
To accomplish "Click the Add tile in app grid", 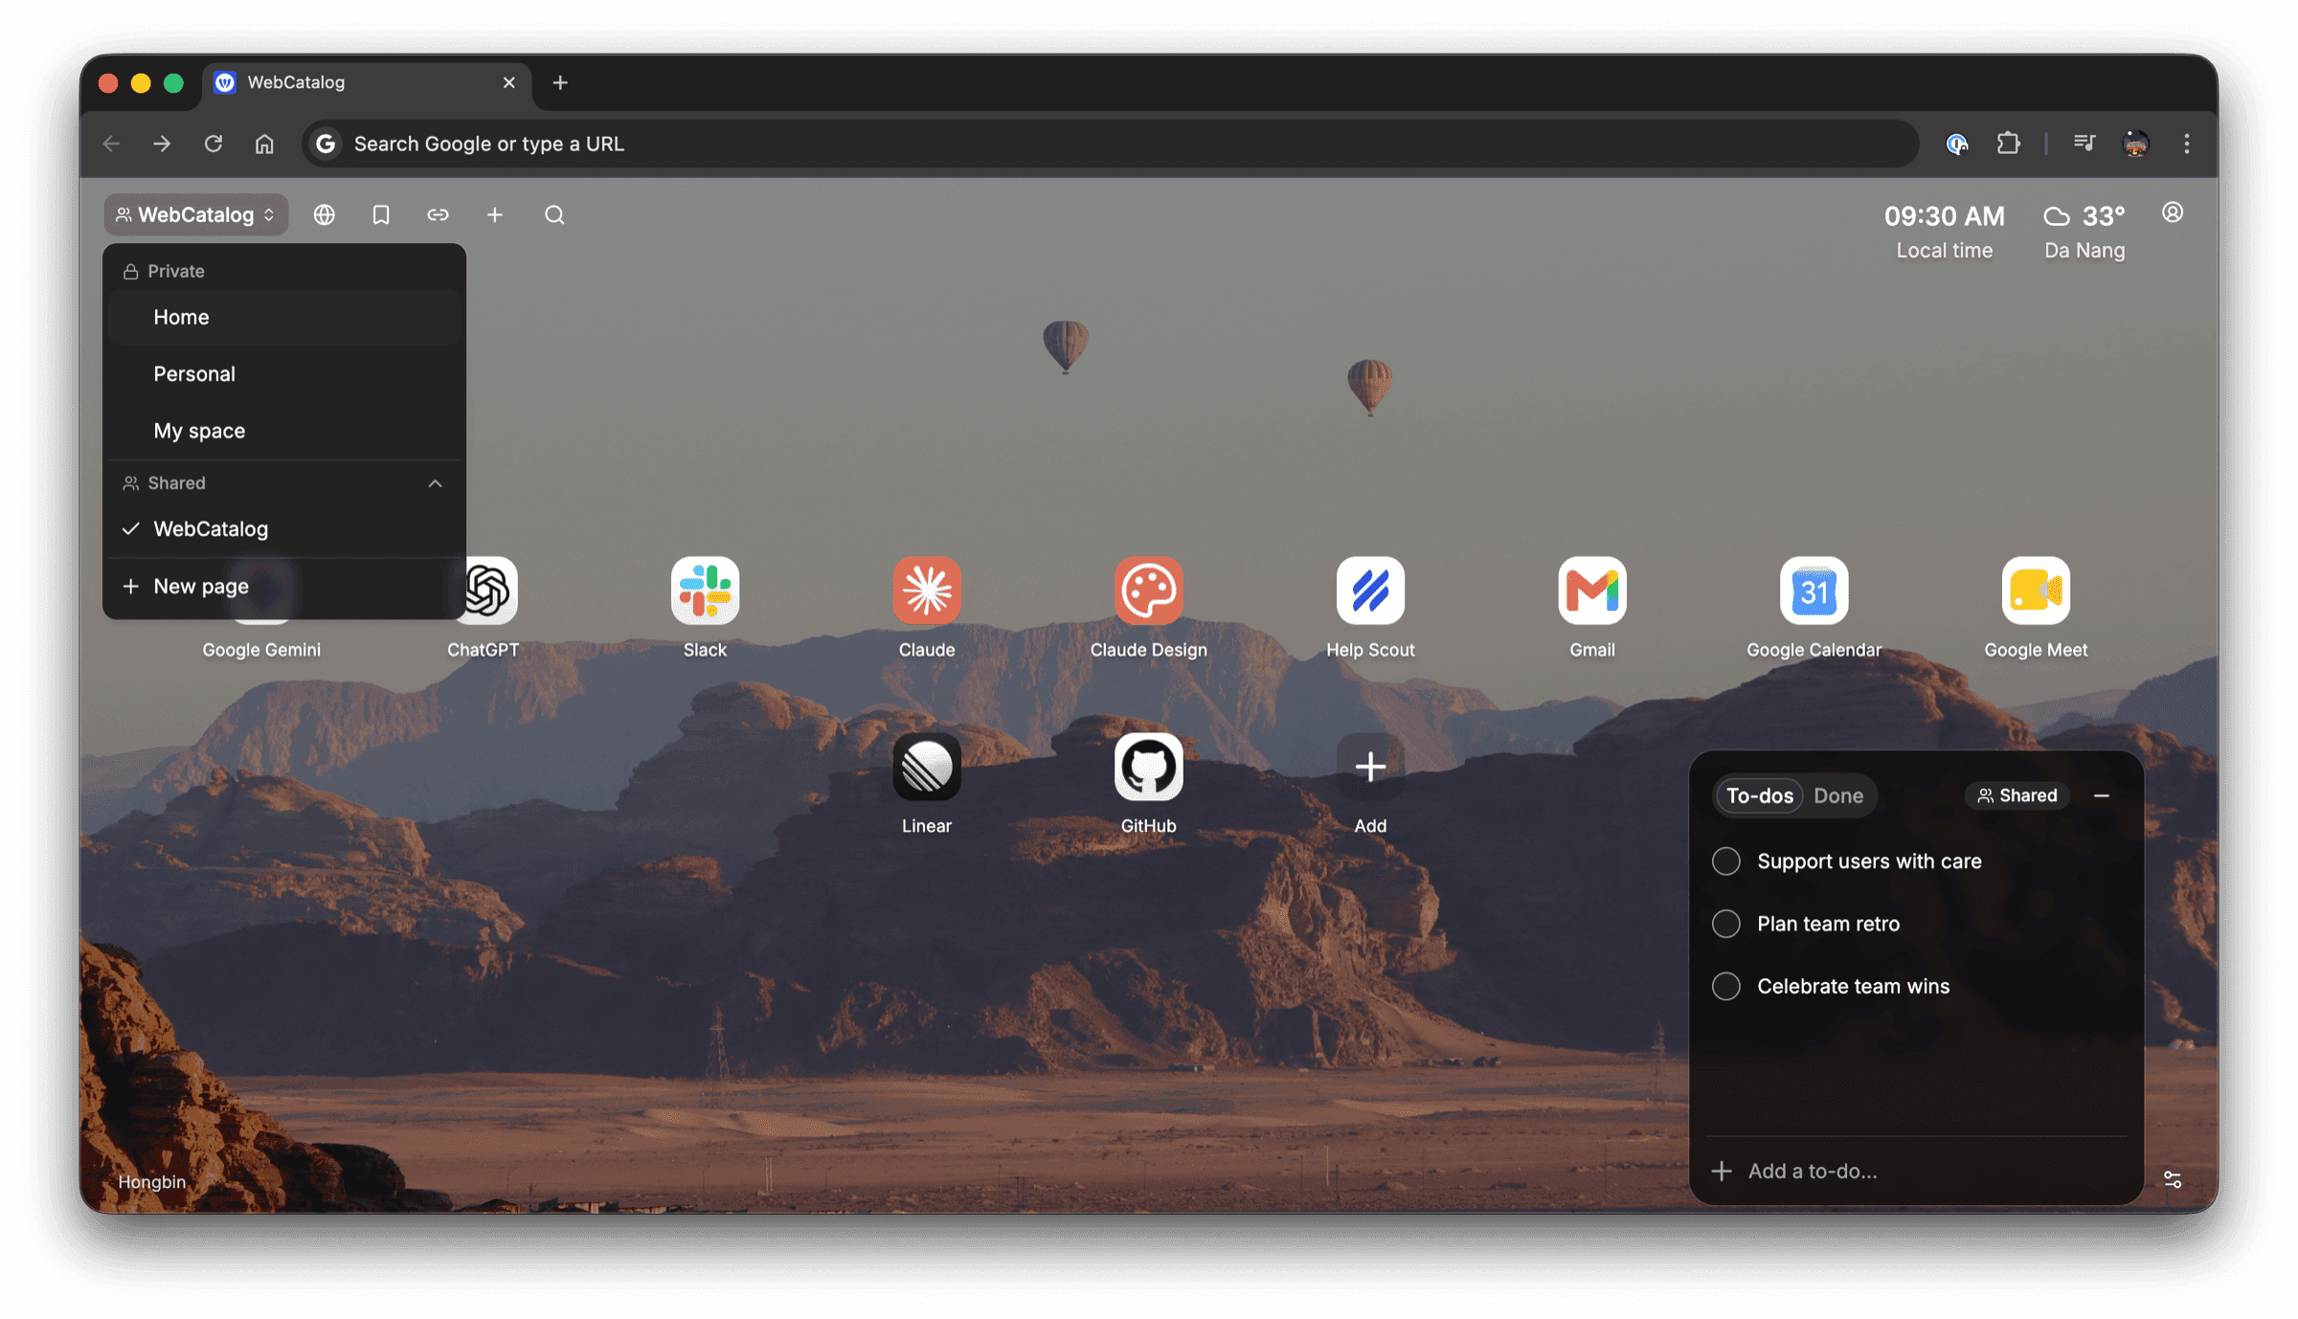I will [x=1370, y=767].
